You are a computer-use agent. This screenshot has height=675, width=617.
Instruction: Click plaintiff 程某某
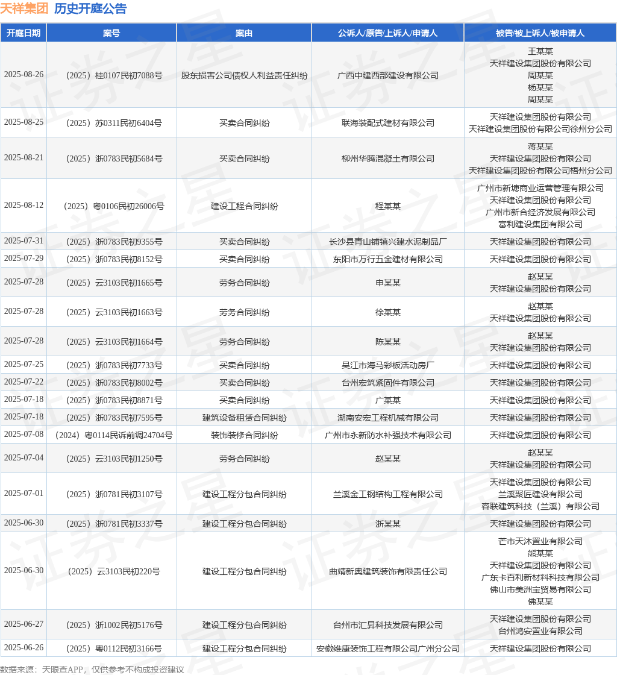pyautogui.click(x=387, y=206)
